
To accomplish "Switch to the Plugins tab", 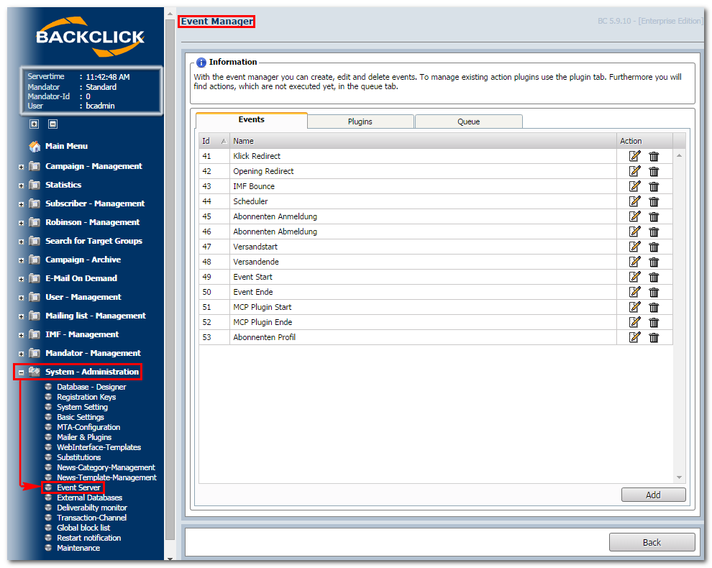I will click(360, 122).
